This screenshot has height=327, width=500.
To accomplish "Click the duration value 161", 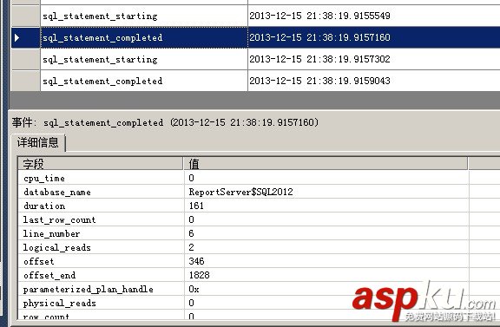I will tap(196, 206).
